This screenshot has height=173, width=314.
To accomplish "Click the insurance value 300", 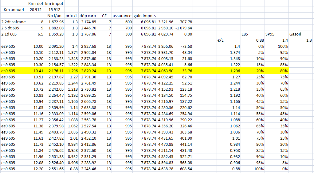I will point(122,34).
